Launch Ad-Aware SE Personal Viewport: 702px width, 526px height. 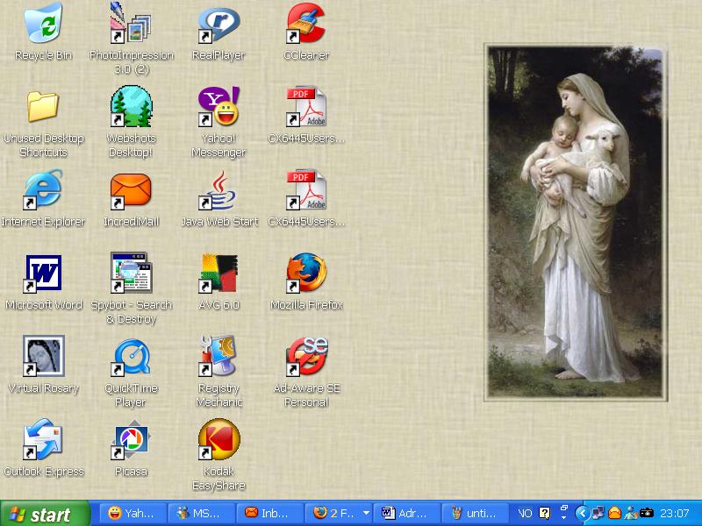click(306, 357)
